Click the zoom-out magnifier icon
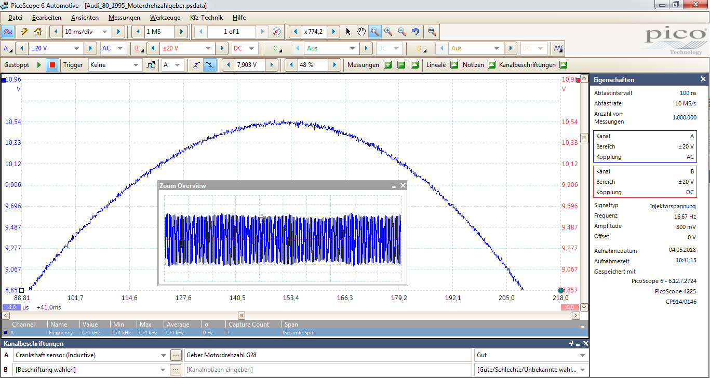This screenshot has height=378, width=710. click(x=401, y=32)
